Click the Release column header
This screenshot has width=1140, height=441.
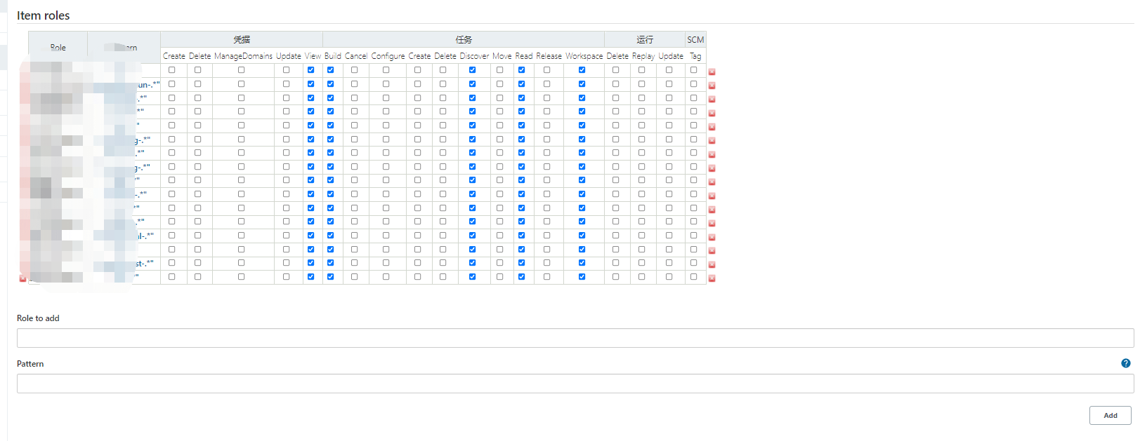pyautogui.click(x=549, y=56)
